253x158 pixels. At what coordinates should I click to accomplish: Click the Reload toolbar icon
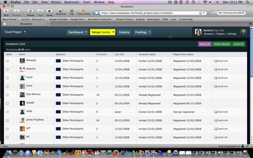[x=30, y=11]
